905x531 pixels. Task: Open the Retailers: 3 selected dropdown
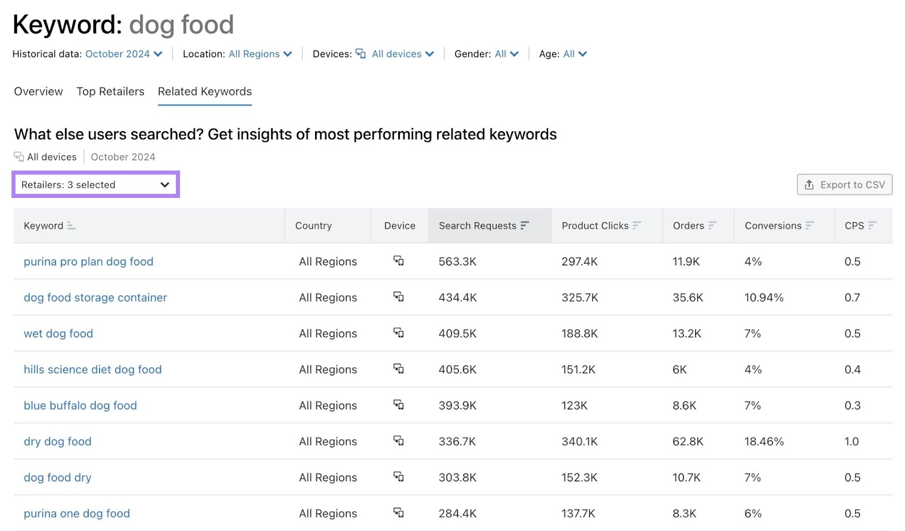point(96,184)
